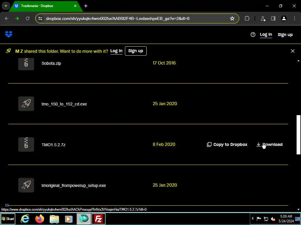Click the muted volume tray icon
Viewport: 301px width, 225px height.
[273, 219]
